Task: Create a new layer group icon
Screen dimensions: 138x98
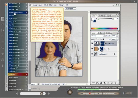Action: [108, 83]
